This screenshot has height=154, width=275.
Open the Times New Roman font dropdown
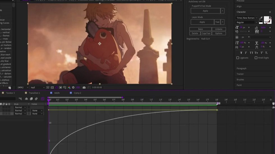point(247,18)
